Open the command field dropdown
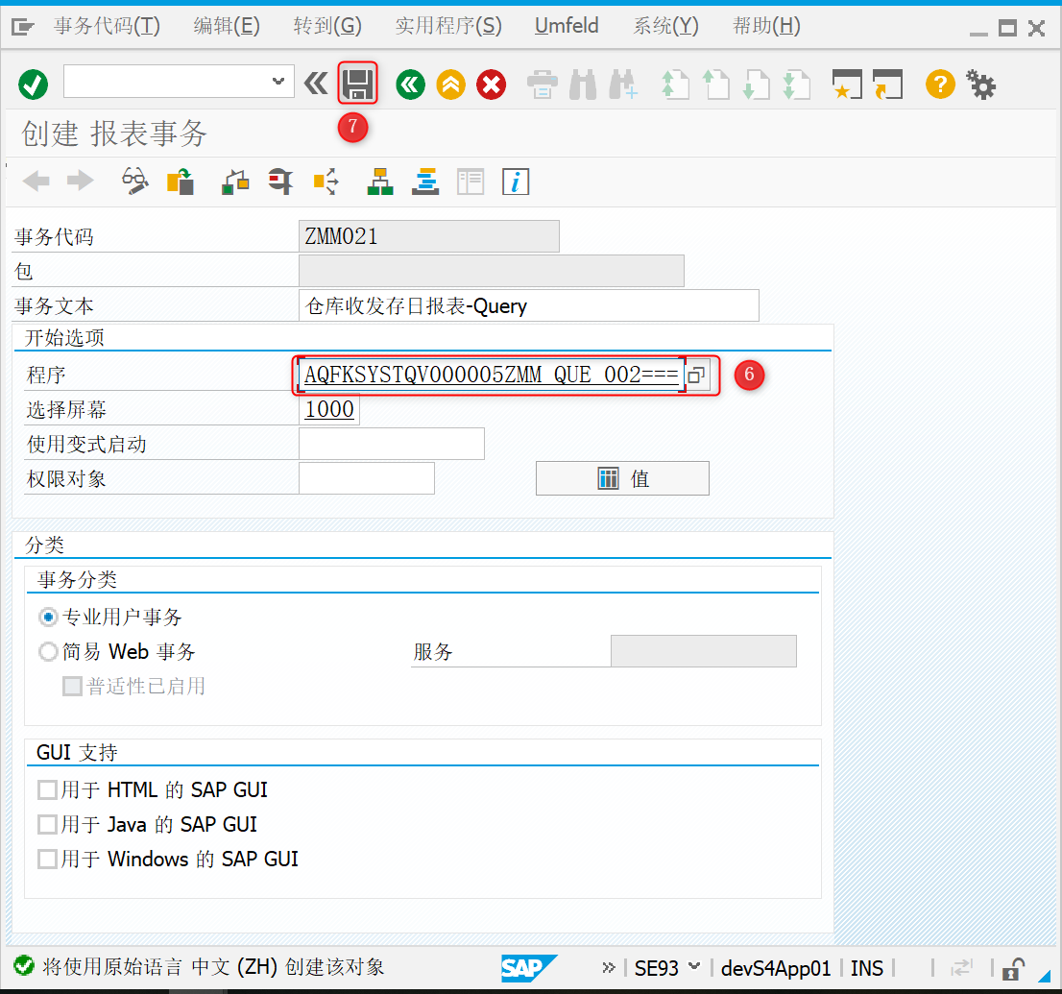Viewport: 1062px width, 994px height. 278,82
